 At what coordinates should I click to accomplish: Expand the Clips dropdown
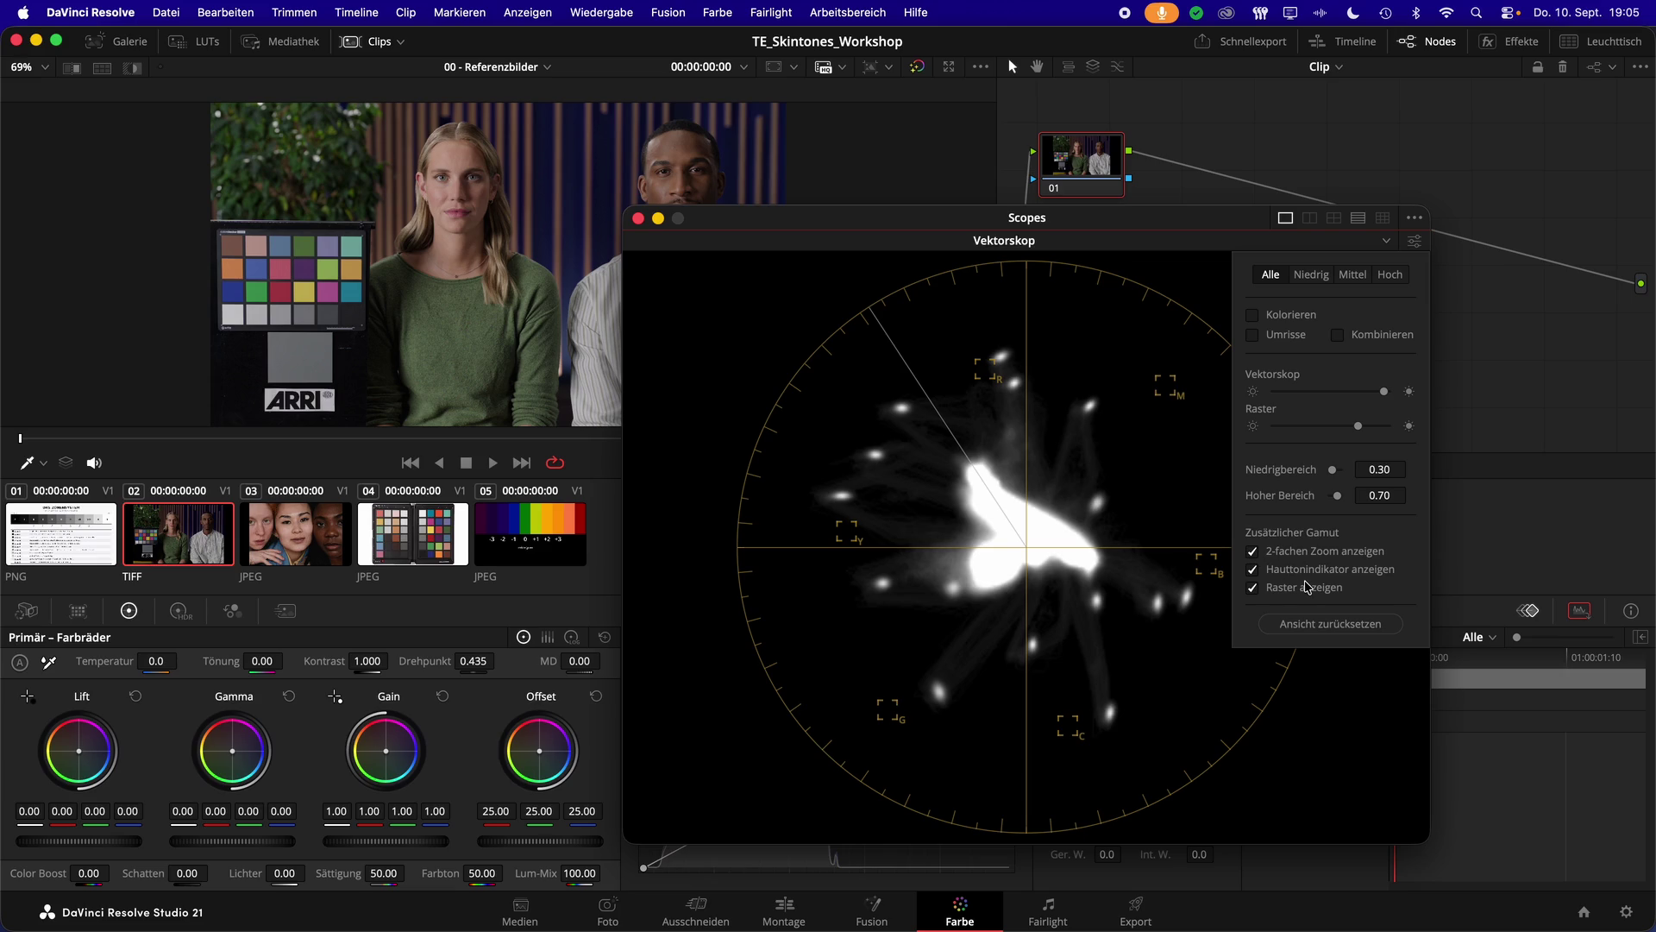[x=373, y=41]
